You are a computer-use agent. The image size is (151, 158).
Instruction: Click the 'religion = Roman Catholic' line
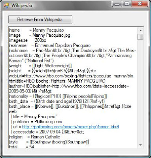[34, 137]
